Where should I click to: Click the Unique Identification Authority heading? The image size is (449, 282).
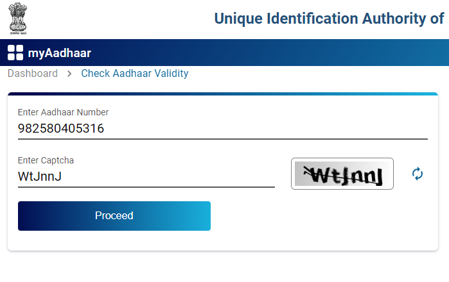328,19
